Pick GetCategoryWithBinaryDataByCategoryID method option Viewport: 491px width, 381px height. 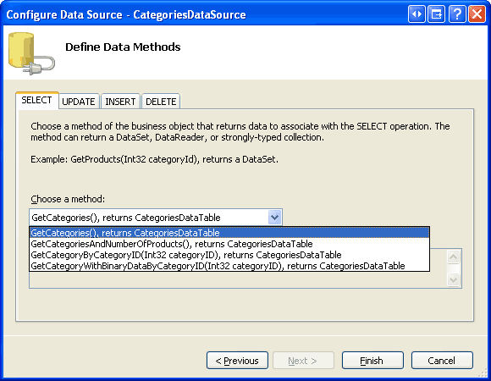click(229, 266)
